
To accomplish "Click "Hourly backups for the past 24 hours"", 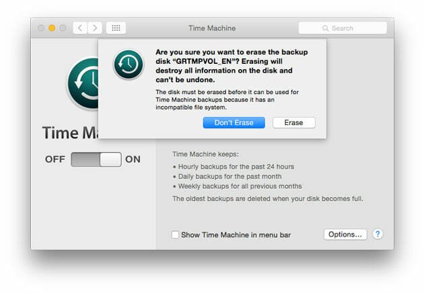I will tap(236, 167).
